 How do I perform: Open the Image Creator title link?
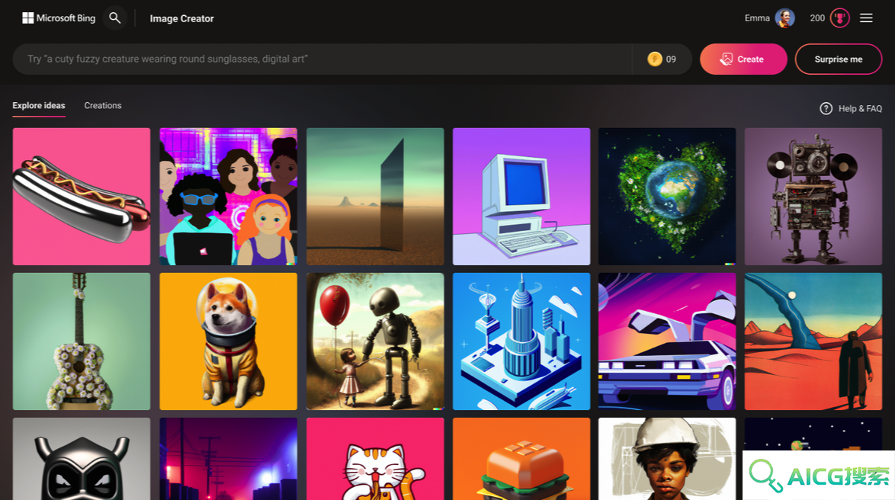(181, 18)
